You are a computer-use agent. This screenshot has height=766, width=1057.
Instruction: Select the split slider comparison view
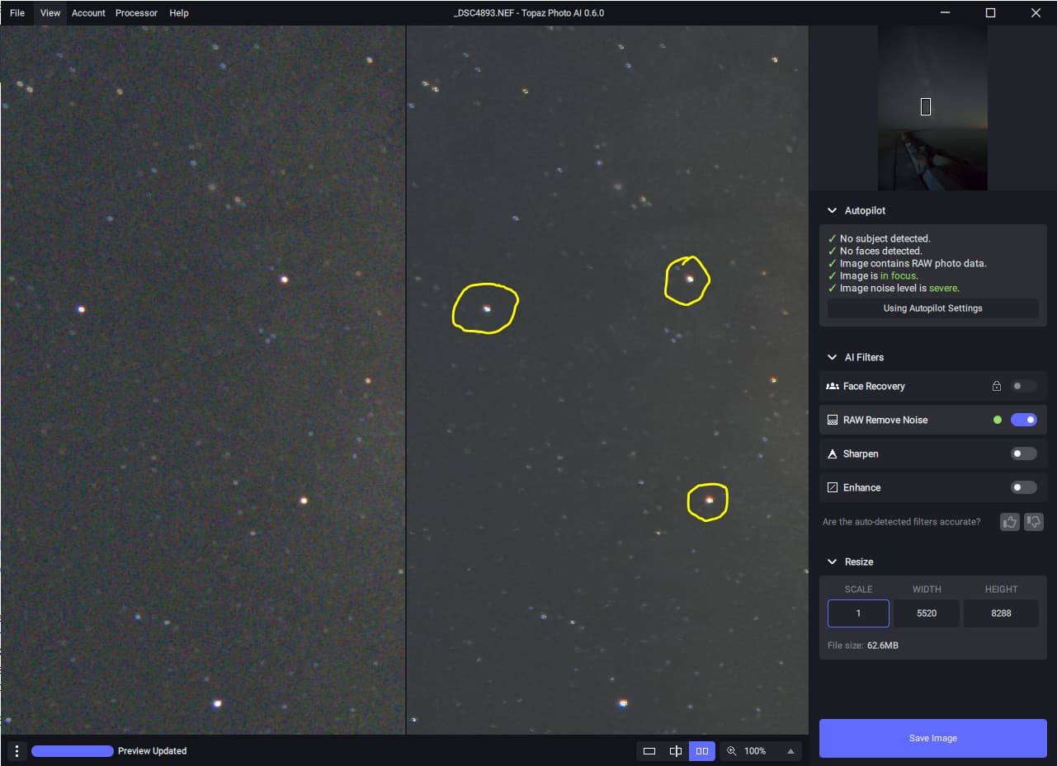point(676,751)
